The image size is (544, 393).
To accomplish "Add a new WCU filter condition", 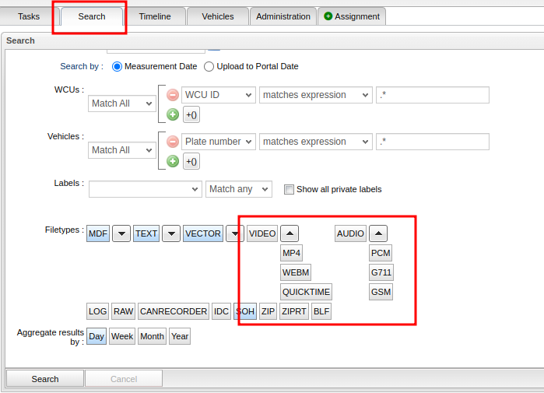I will point(173,114).
